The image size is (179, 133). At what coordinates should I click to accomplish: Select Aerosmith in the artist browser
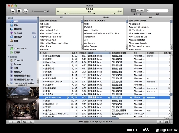click(90, 37)
